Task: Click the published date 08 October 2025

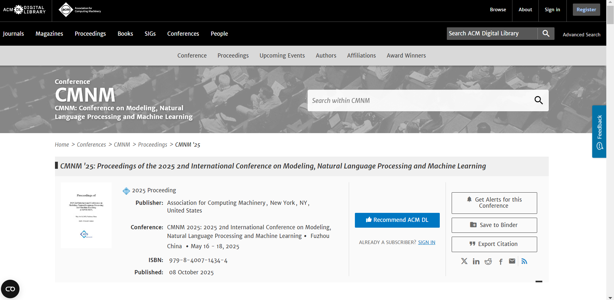Action: 191,272
